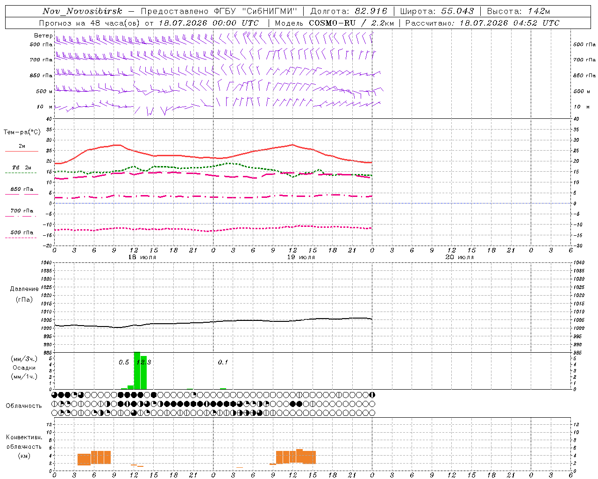Click the Конвективн. облачность panel label

click(24, 446)
